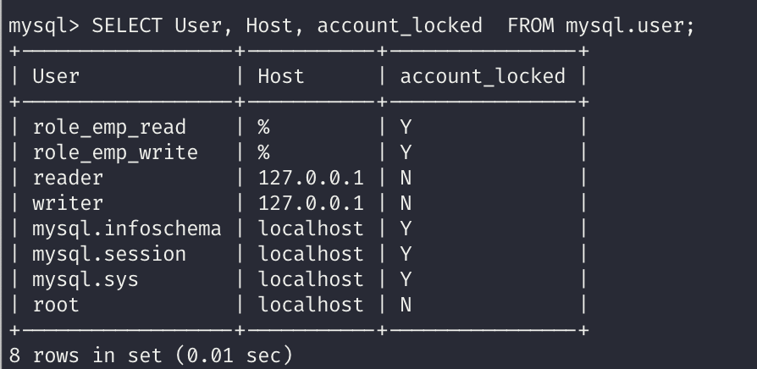The height and width of the screenshot is (369, 757).
Task: Click the reader row's 127.0.0.1 host
Action: [x=310, y=178]
